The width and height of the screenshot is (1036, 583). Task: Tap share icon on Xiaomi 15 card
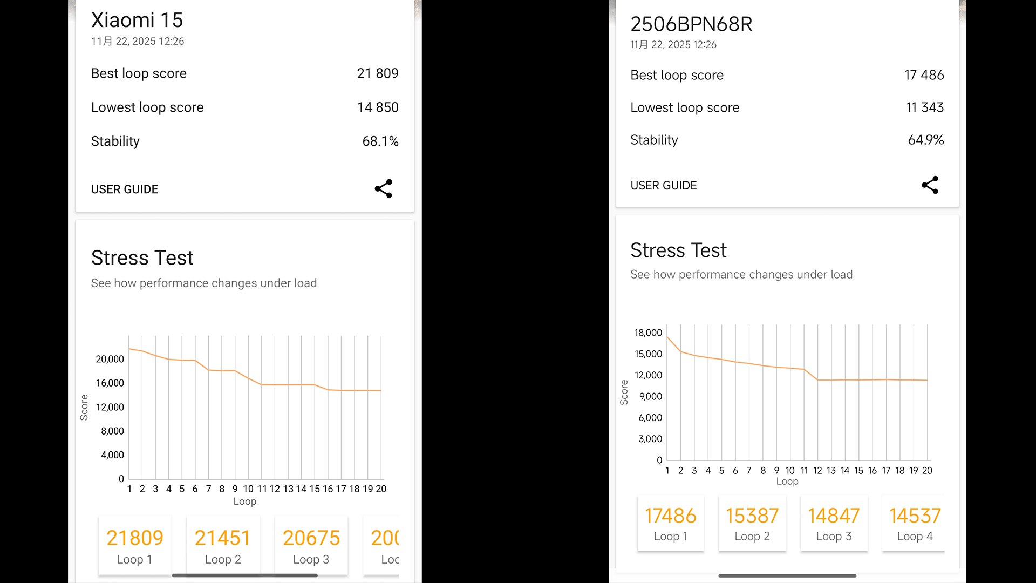pos(384,189)
